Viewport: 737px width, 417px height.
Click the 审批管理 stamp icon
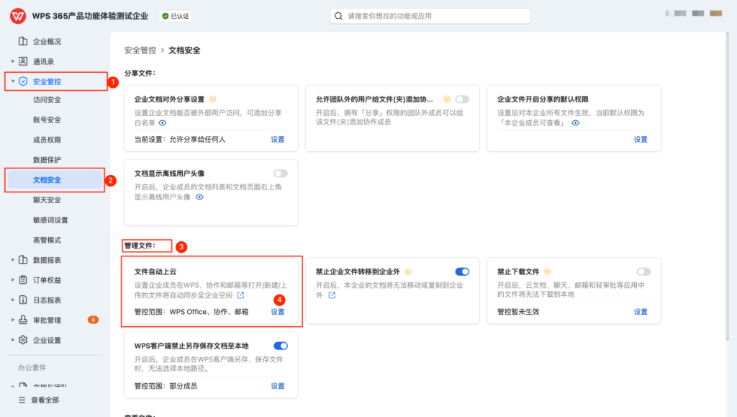pyautogui.click(x=22, y=320)
